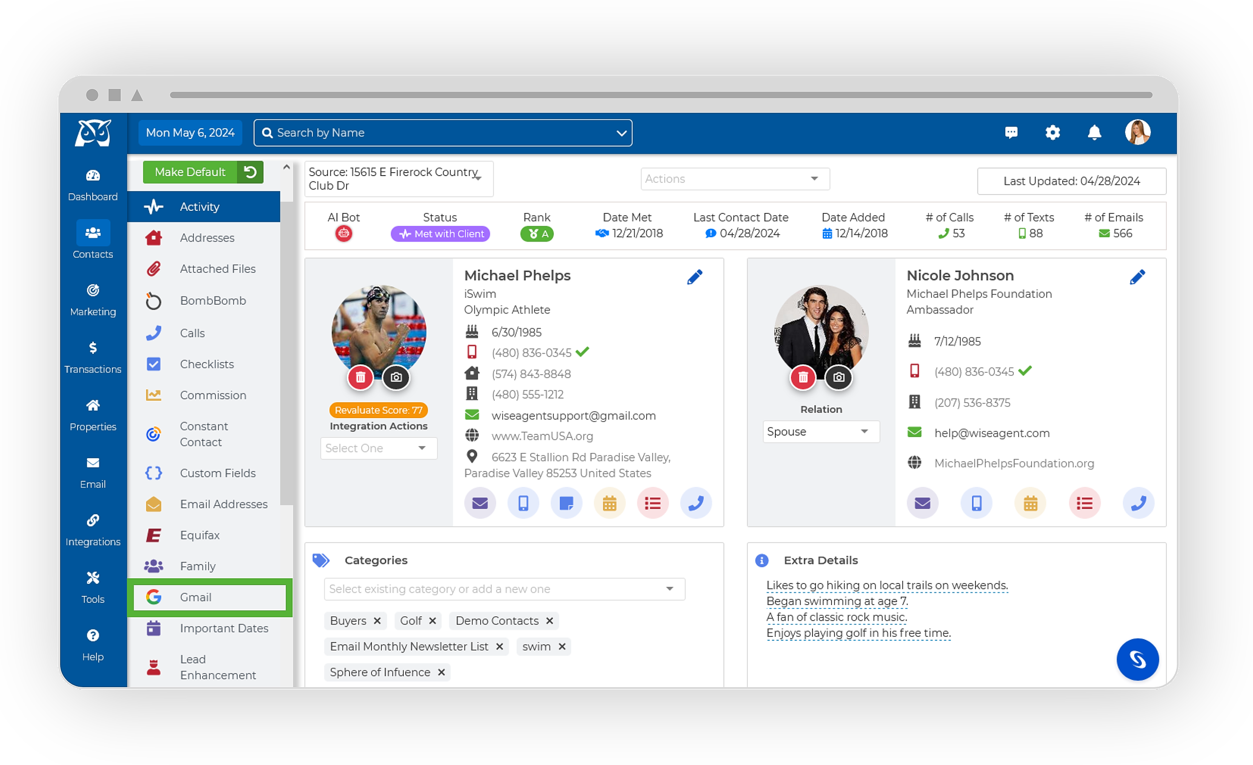Open Integration Actions Select One dropdown
Screen dimensions: 1253x765
[x=378, y=449]
